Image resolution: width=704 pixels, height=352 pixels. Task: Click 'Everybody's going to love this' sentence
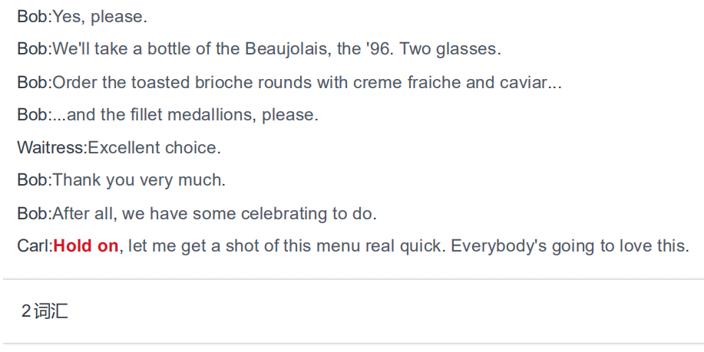[570, 245]
